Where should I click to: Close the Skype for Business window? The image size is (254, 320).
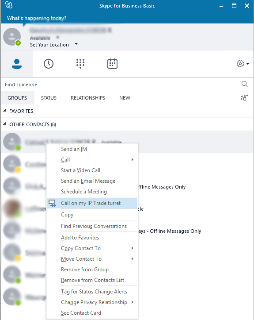[247, 6]
